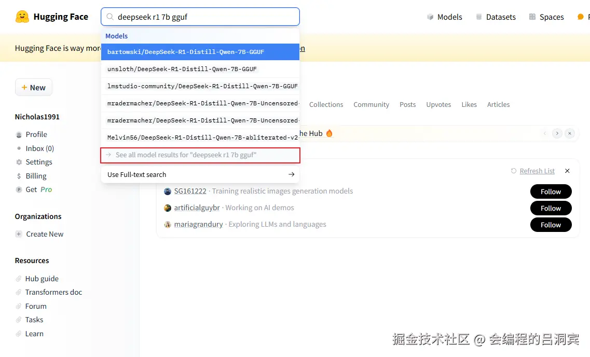Follow user artificialguybr
Screen dimensions: 590x357
pyautogui.click(x=551, y=208)
